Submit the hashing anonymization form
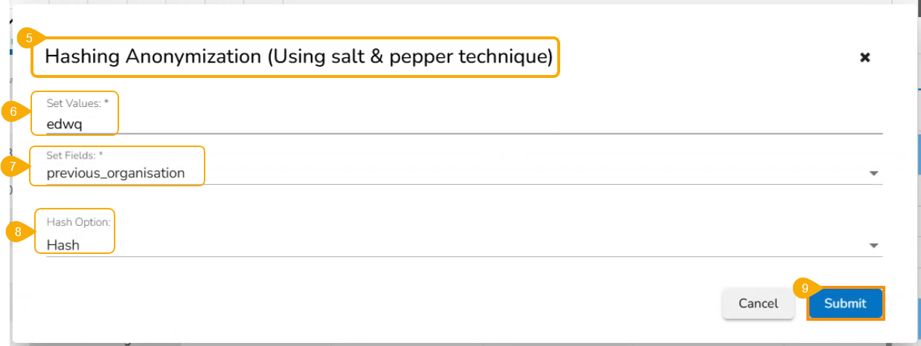Viewport: 921px width, 346px height. (845, 303)
